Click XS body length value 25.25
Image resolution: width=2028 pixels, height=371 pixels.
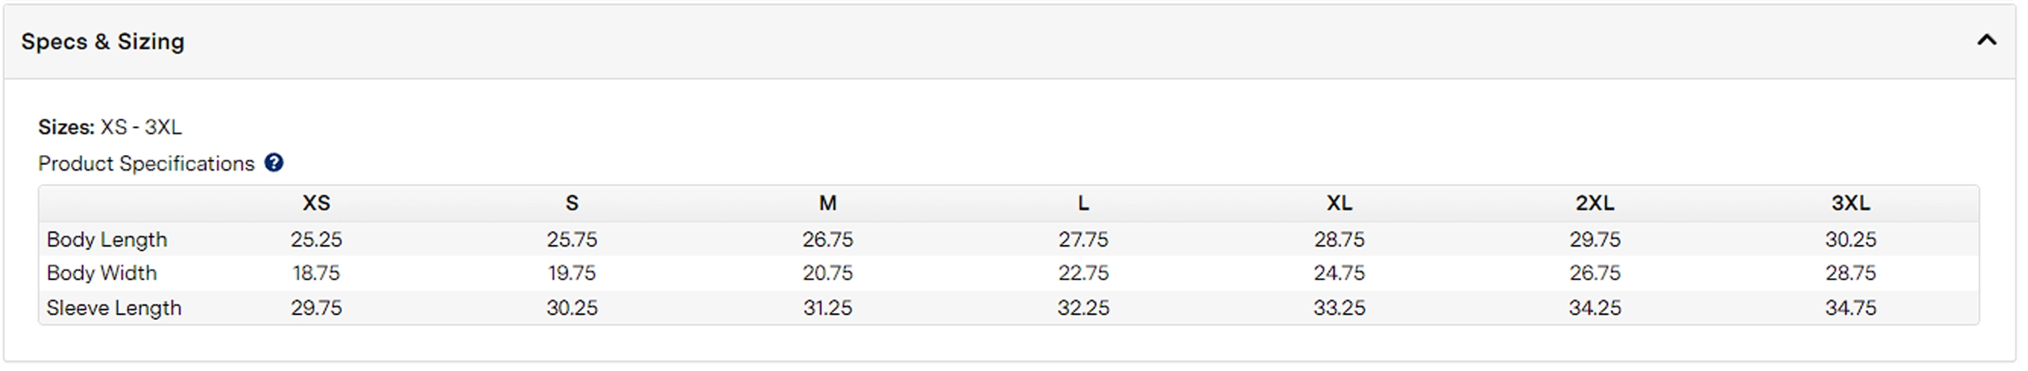tap(317, 240)
